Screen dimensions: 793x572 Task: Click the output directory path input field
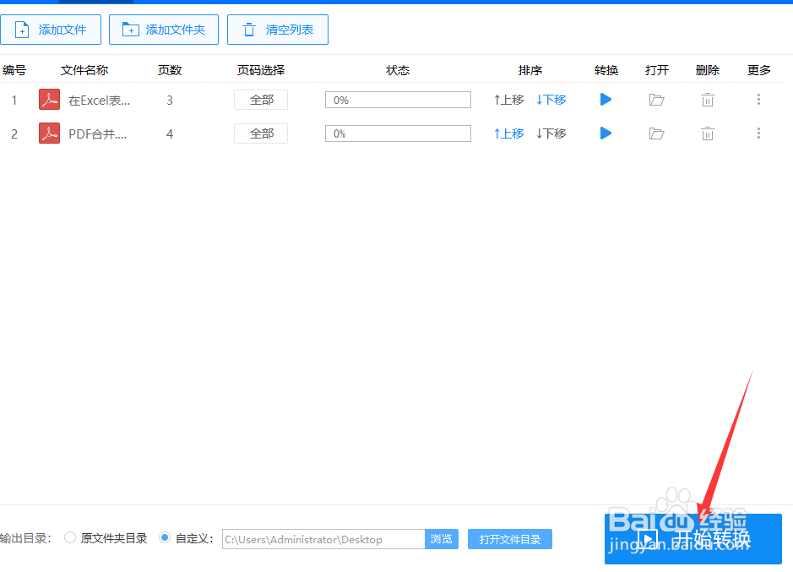(321, 538)
